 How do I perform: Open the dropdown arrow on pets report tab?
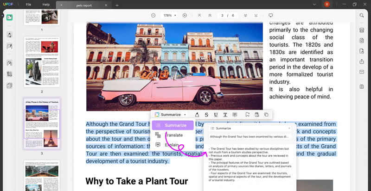(x=61, y=5)
